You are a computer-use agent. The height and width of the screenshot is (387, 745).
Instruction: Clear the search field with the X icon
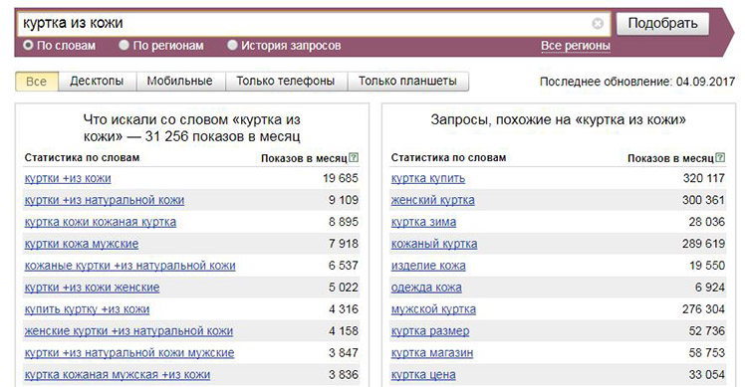pyautogui.click(x=598, y=23)
